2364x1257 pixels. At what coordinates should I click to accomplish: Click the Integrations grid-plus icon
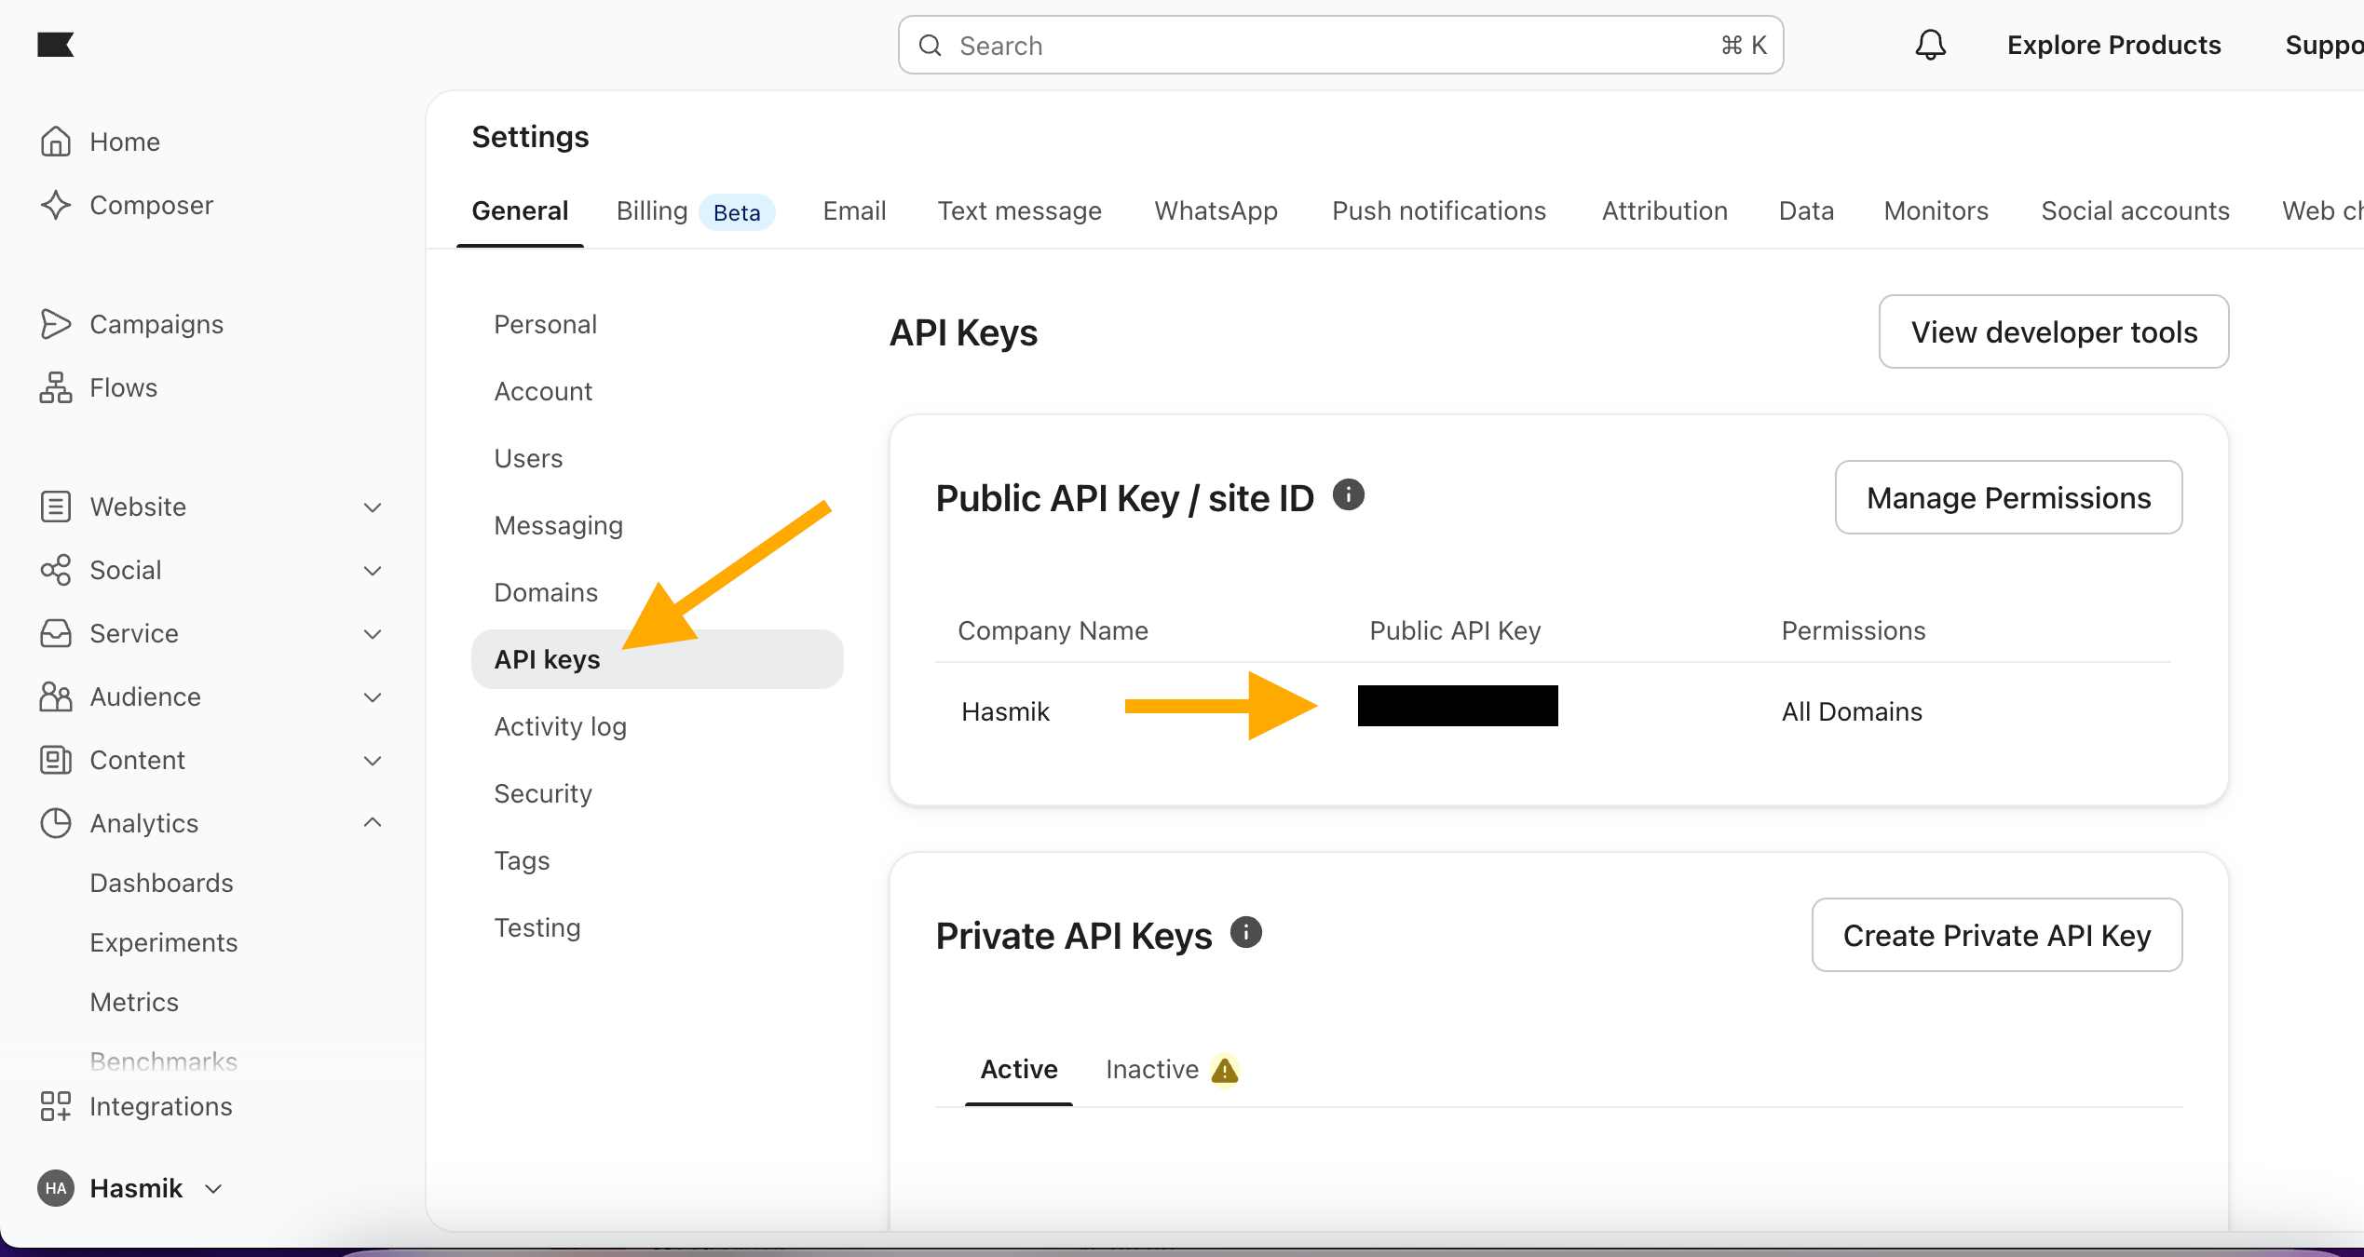click(56, 1106)
